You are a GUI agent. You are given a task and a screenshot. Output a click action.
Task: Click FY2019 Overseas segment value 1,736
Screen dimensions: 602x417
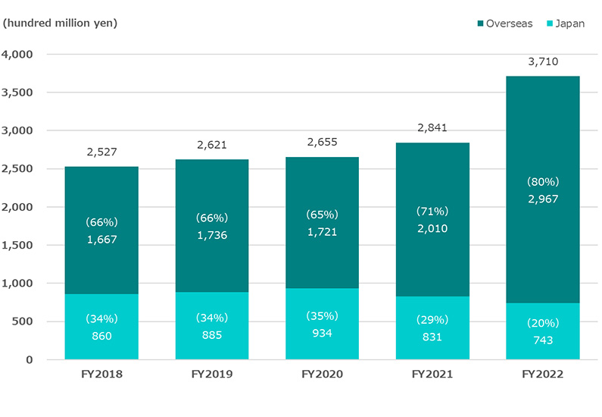coord(213,235)
